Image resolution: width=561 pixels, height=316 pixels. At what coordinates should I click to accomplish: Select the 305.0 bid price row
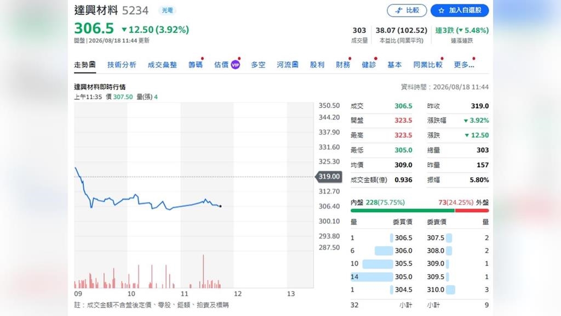[x=381, y=276]
